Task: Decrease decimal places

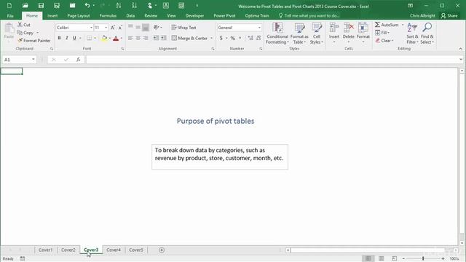Action: (x=258, y=38)
